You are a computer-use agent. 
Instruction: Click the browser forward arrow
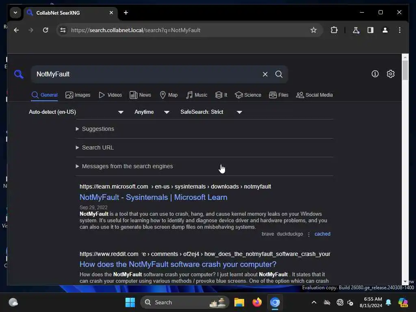tap(31, 30)
